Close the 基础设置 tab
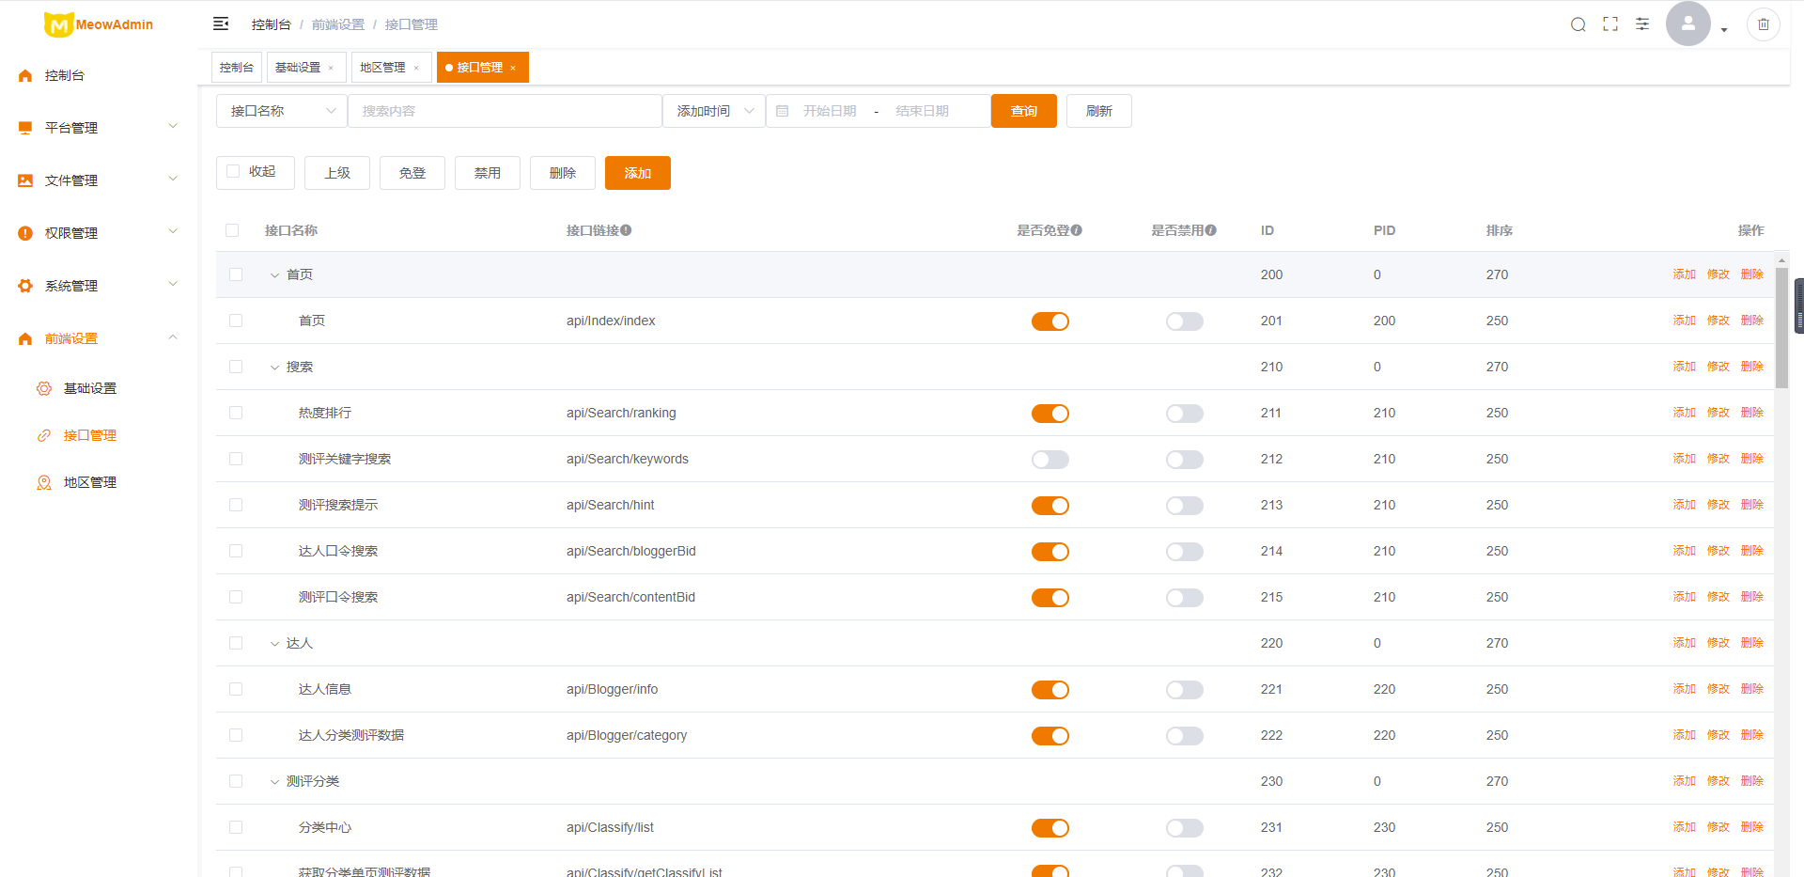The height and width of the screenshot is (877, 1804). [331, 68]
